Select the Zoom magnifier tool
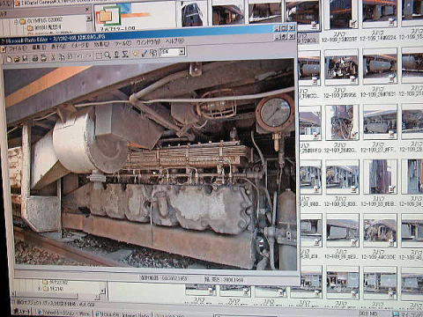423x317 pixels. pos(108,55)
